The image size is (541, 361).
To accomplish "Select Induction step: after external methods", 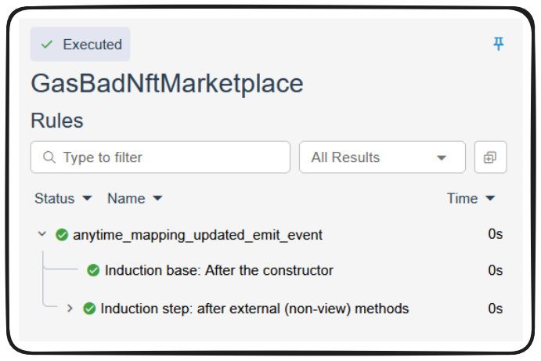I will point(254,309).
